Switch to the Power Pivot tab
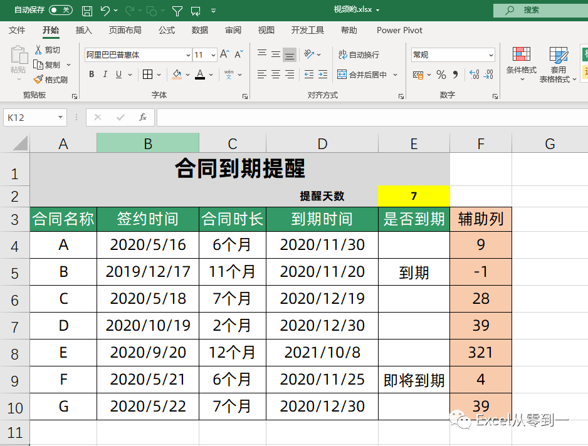 [x=399, y=29]
